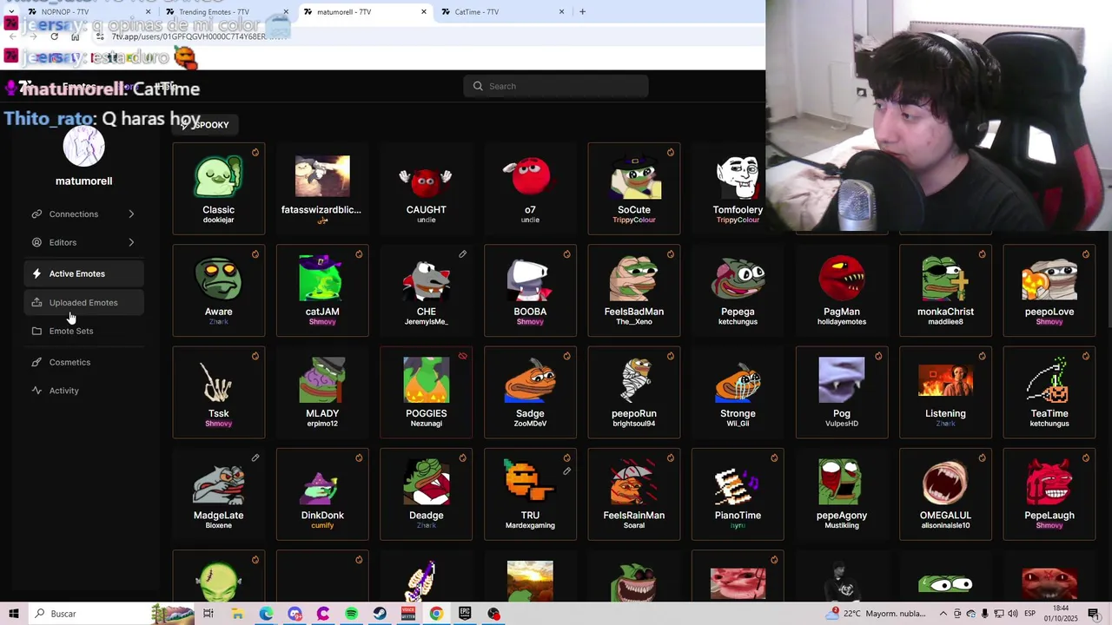Close the Trending Emotes tab
The image size is (1112, 625).
(286, 11)
